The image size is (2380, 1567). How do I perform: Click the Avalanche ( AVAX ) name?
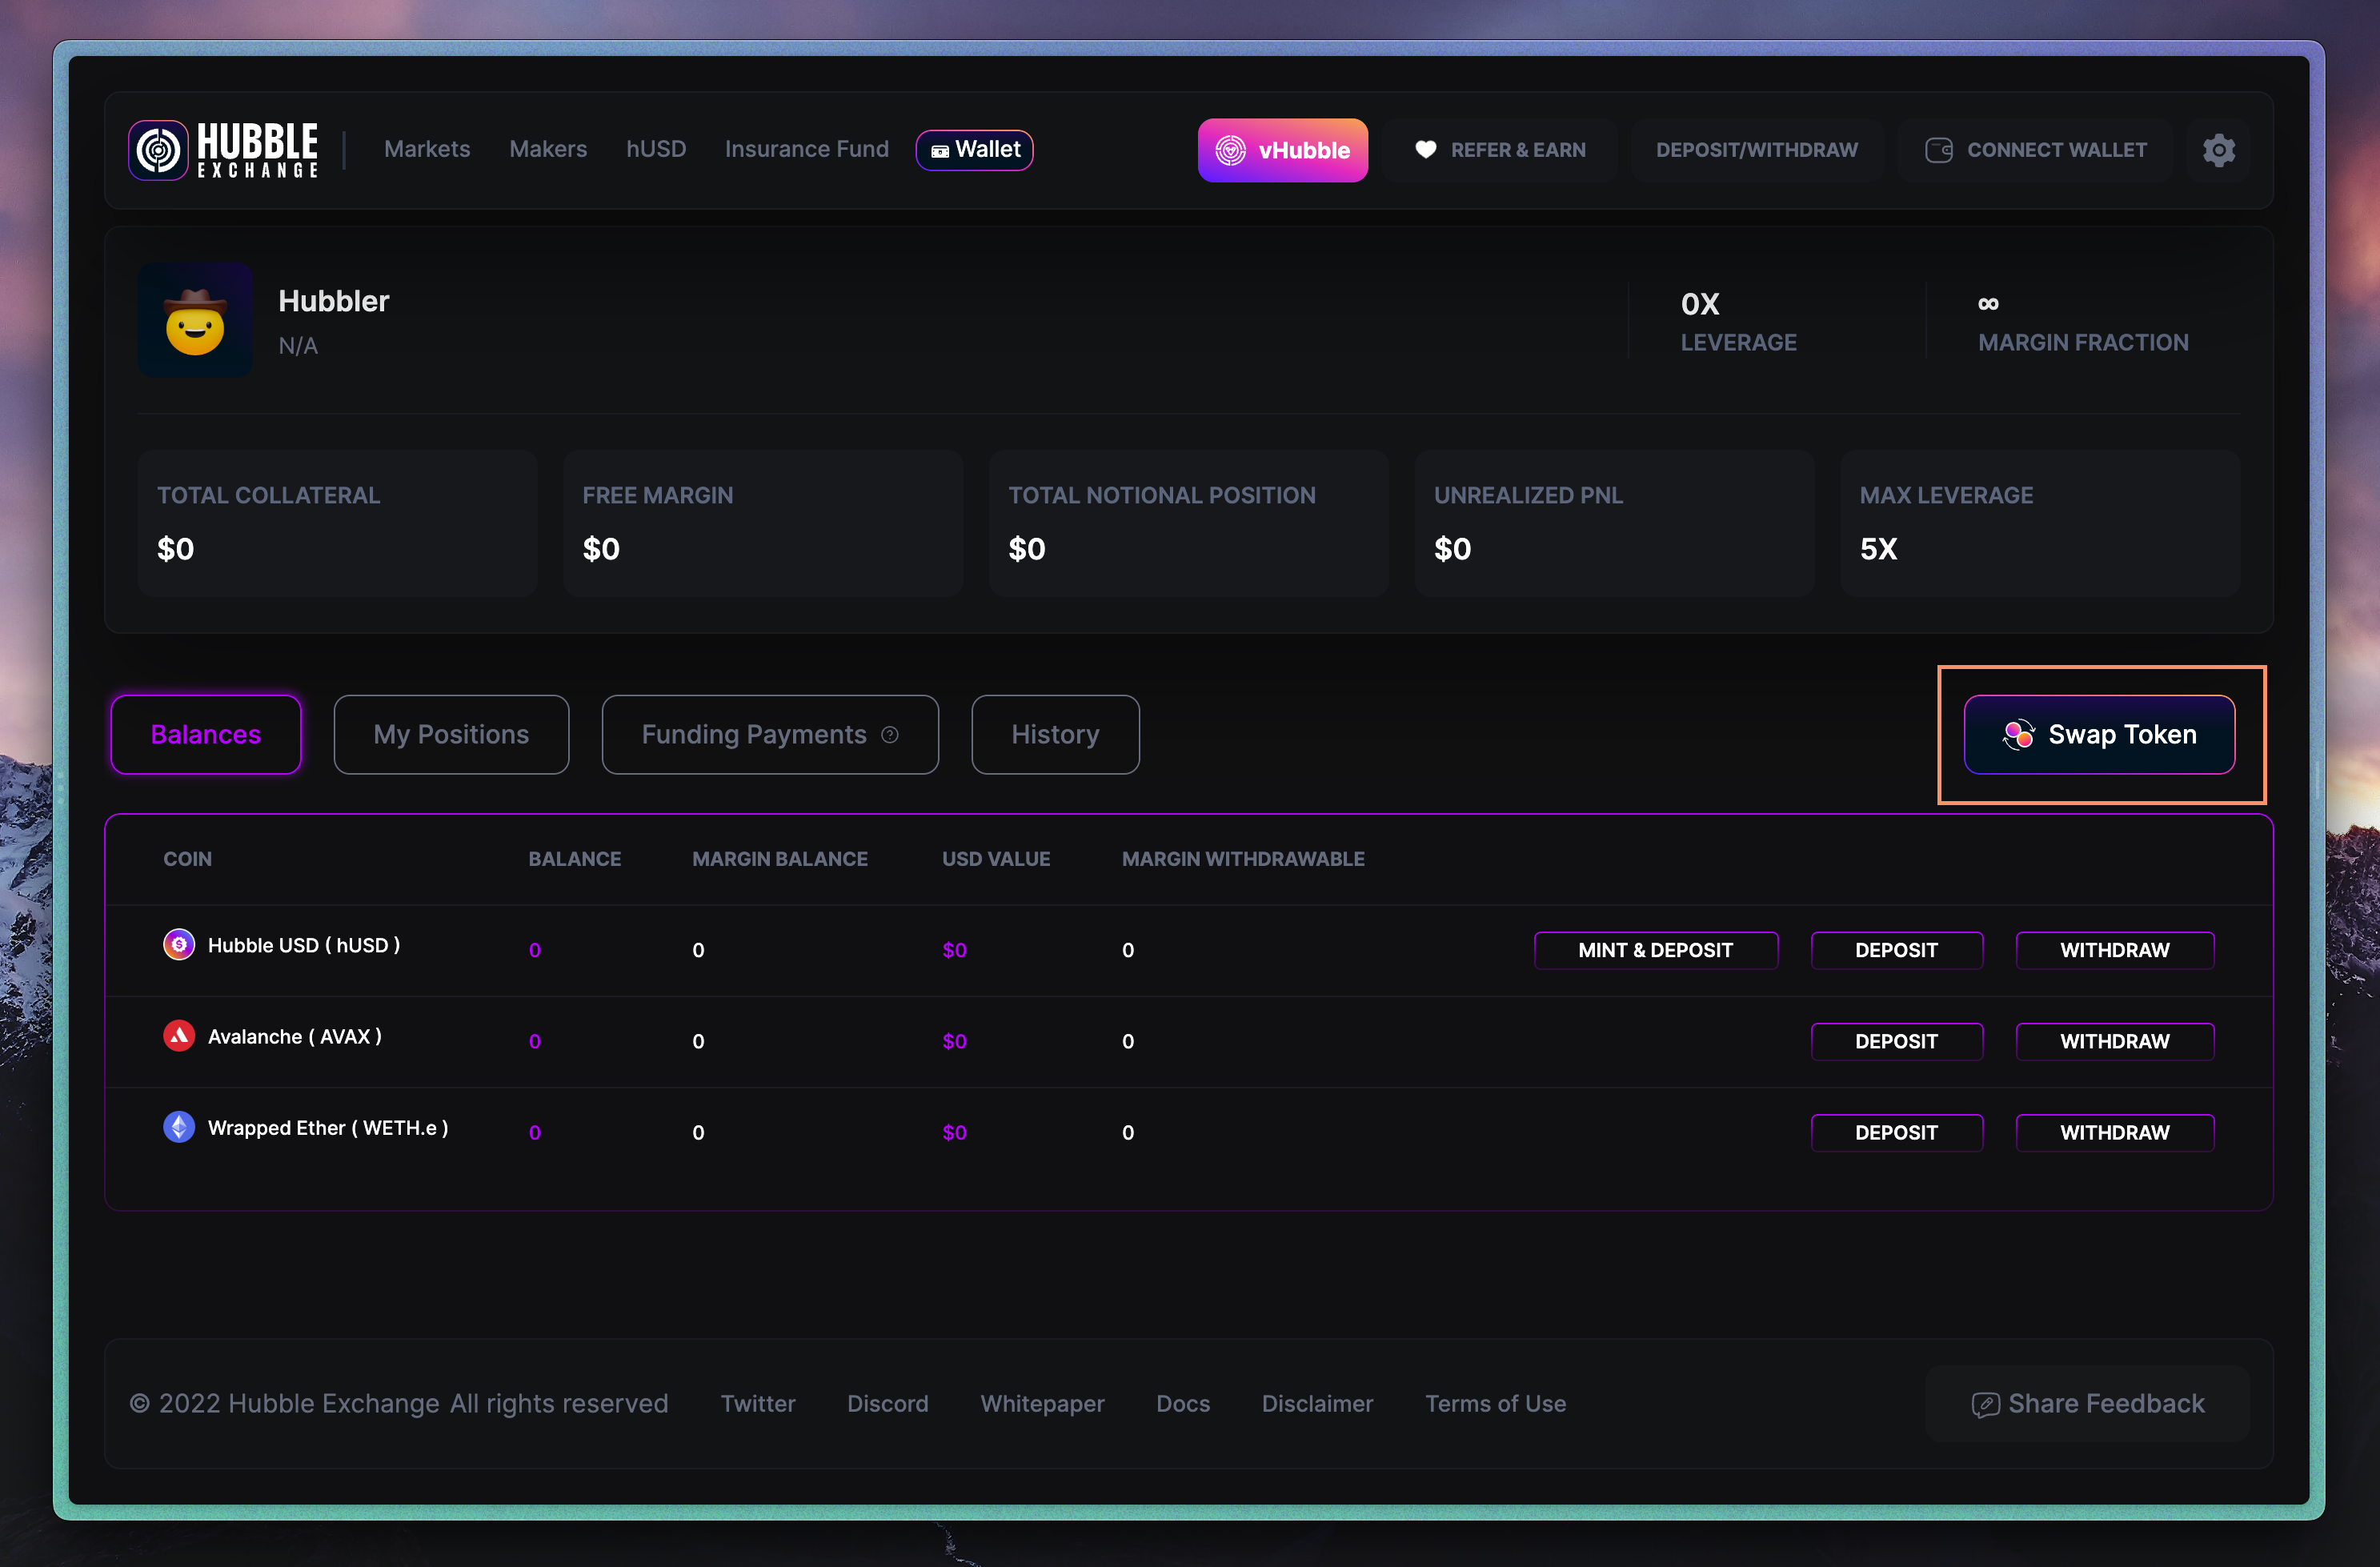[x=295, y=1037]
